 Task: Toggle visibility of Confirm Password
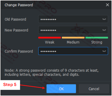(104, 51)
